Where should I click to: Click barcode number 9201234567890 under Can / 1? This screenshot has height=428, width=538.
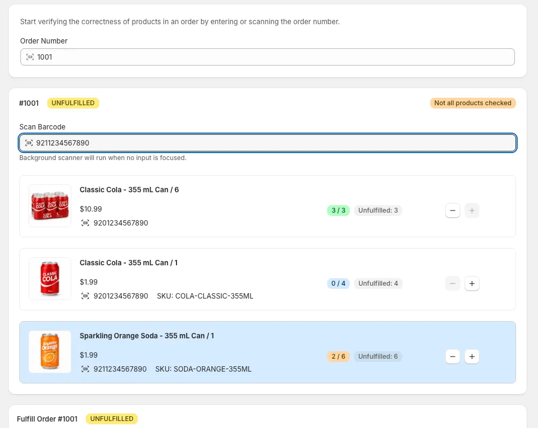click(x=121, y=296)
